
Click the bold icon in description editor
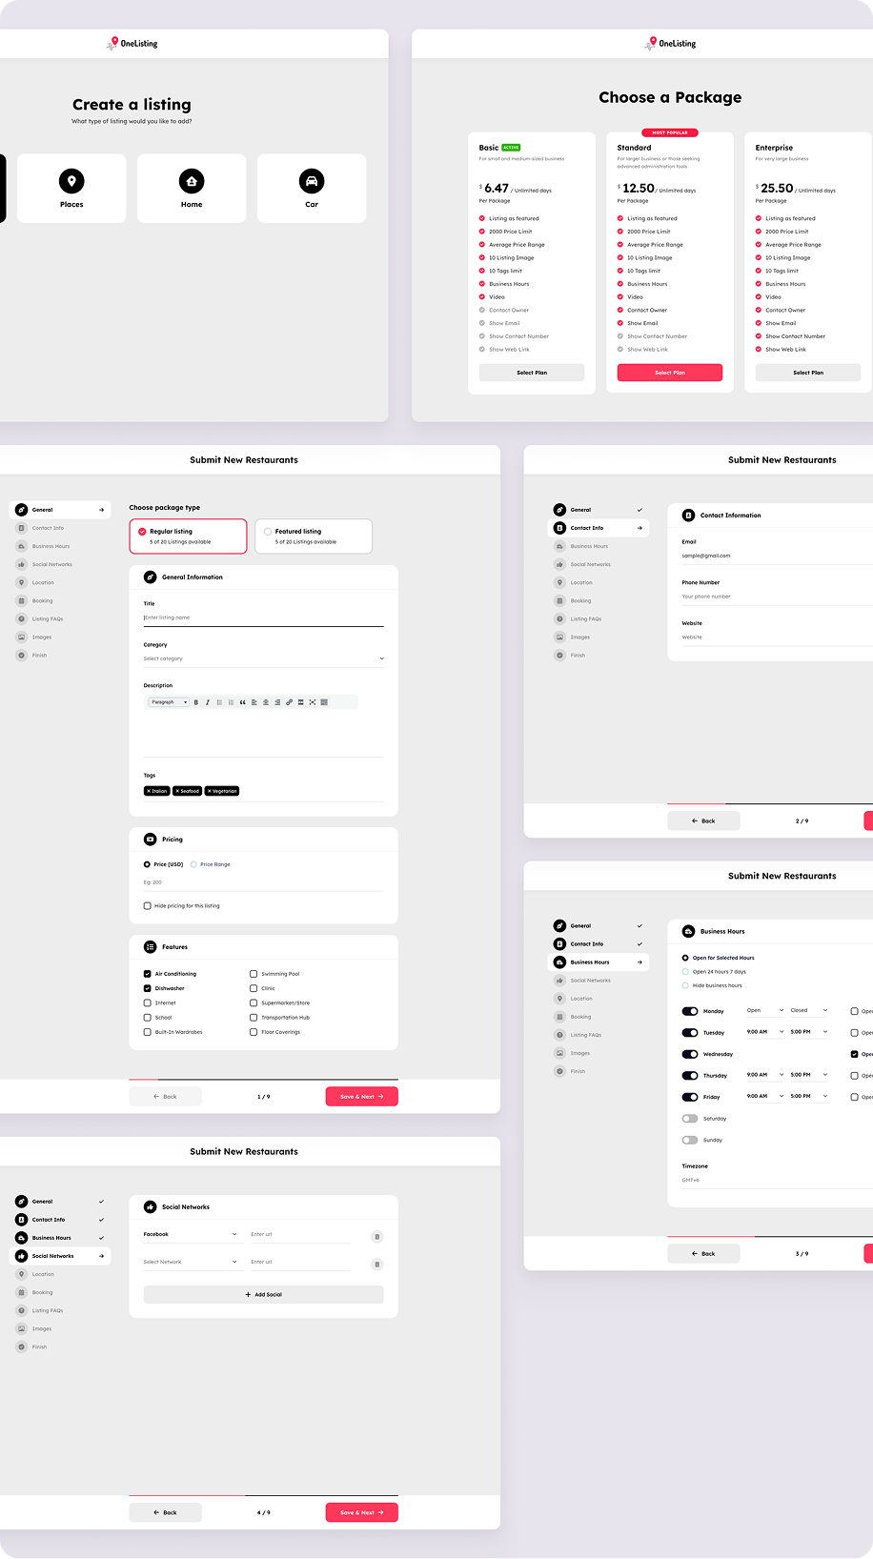[196, 702]
